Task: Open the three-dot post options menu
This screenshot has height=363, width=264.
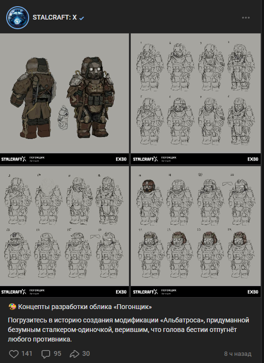Action: click(246, 18)
